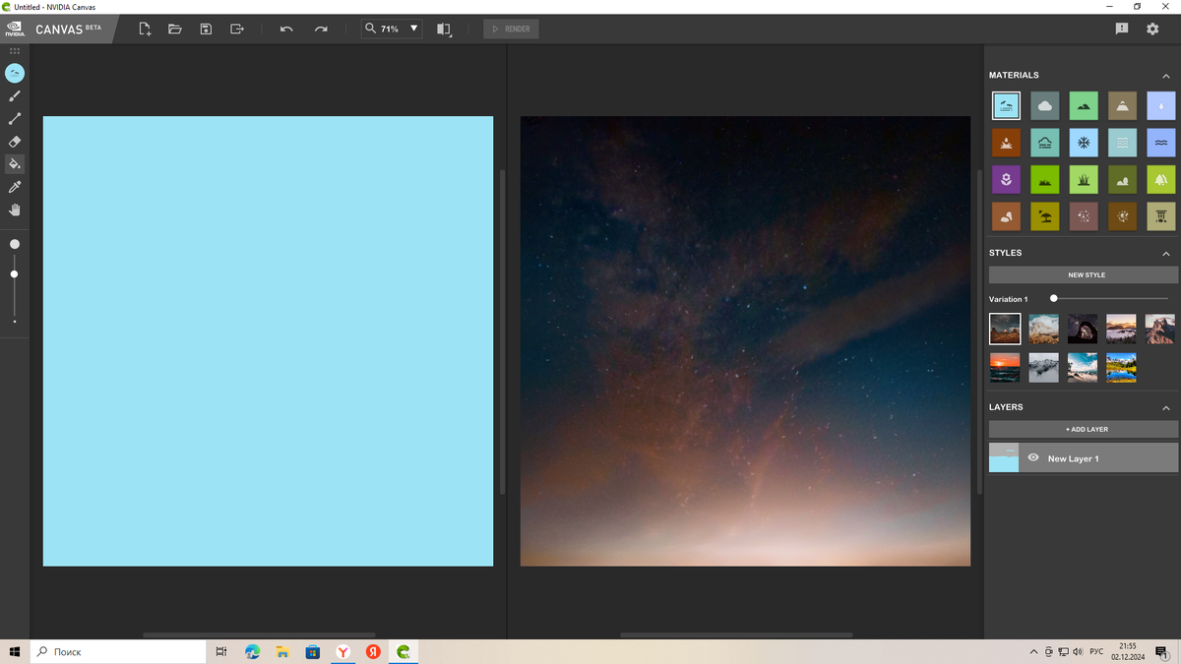Pick the bright green Grass material
Viewport: 1181px width, 664px height.
coord(1045,179)
